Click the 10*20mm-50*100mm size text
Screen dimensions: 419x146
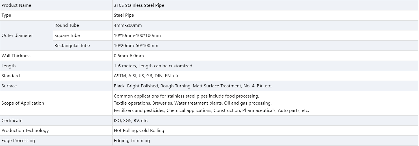pyautogui.click(x=136, y=46)
